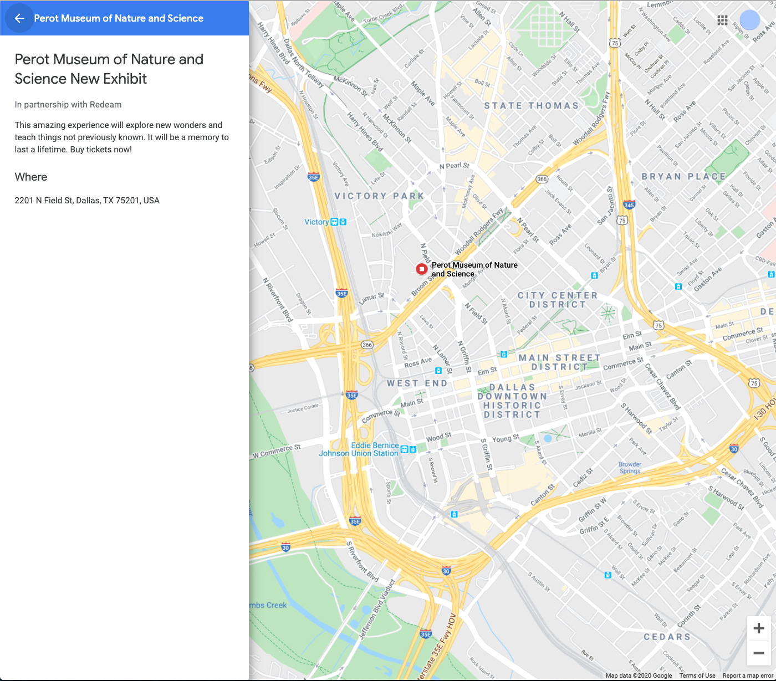Click the STATE THOMAS neighborhood label

pos(532,106)
